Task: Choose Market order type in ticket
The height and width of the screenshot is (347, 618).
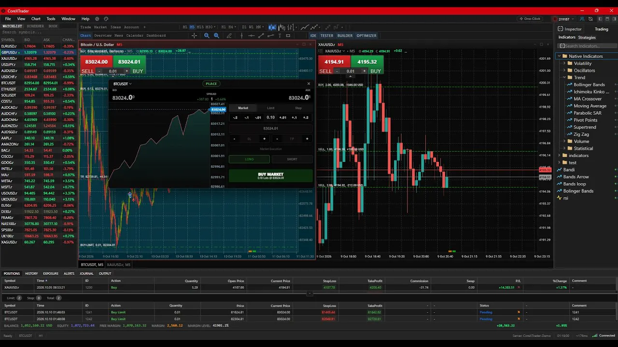Action: [x=243, y=108]
